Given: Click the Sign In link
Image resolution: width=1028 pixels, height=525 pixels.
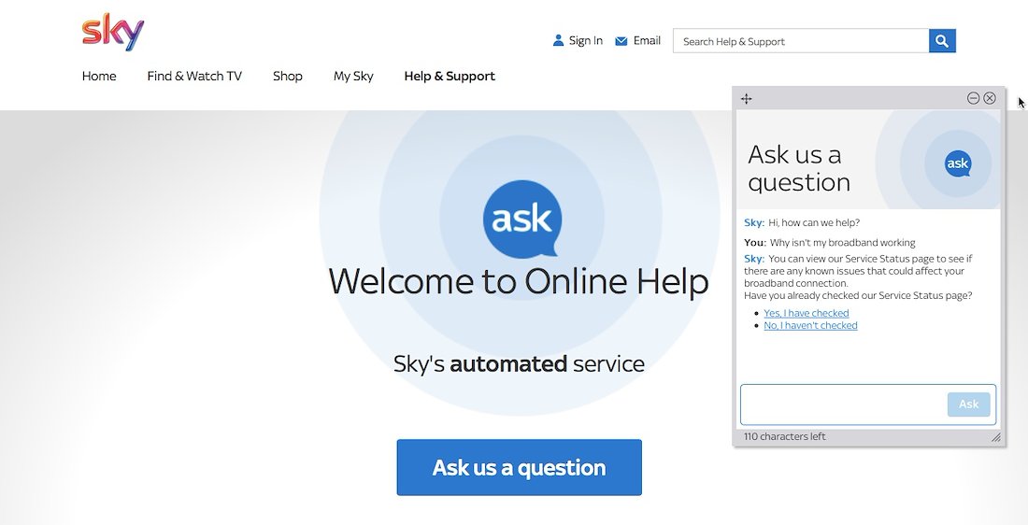Looking at the screenshot, I should coord(585,41).
